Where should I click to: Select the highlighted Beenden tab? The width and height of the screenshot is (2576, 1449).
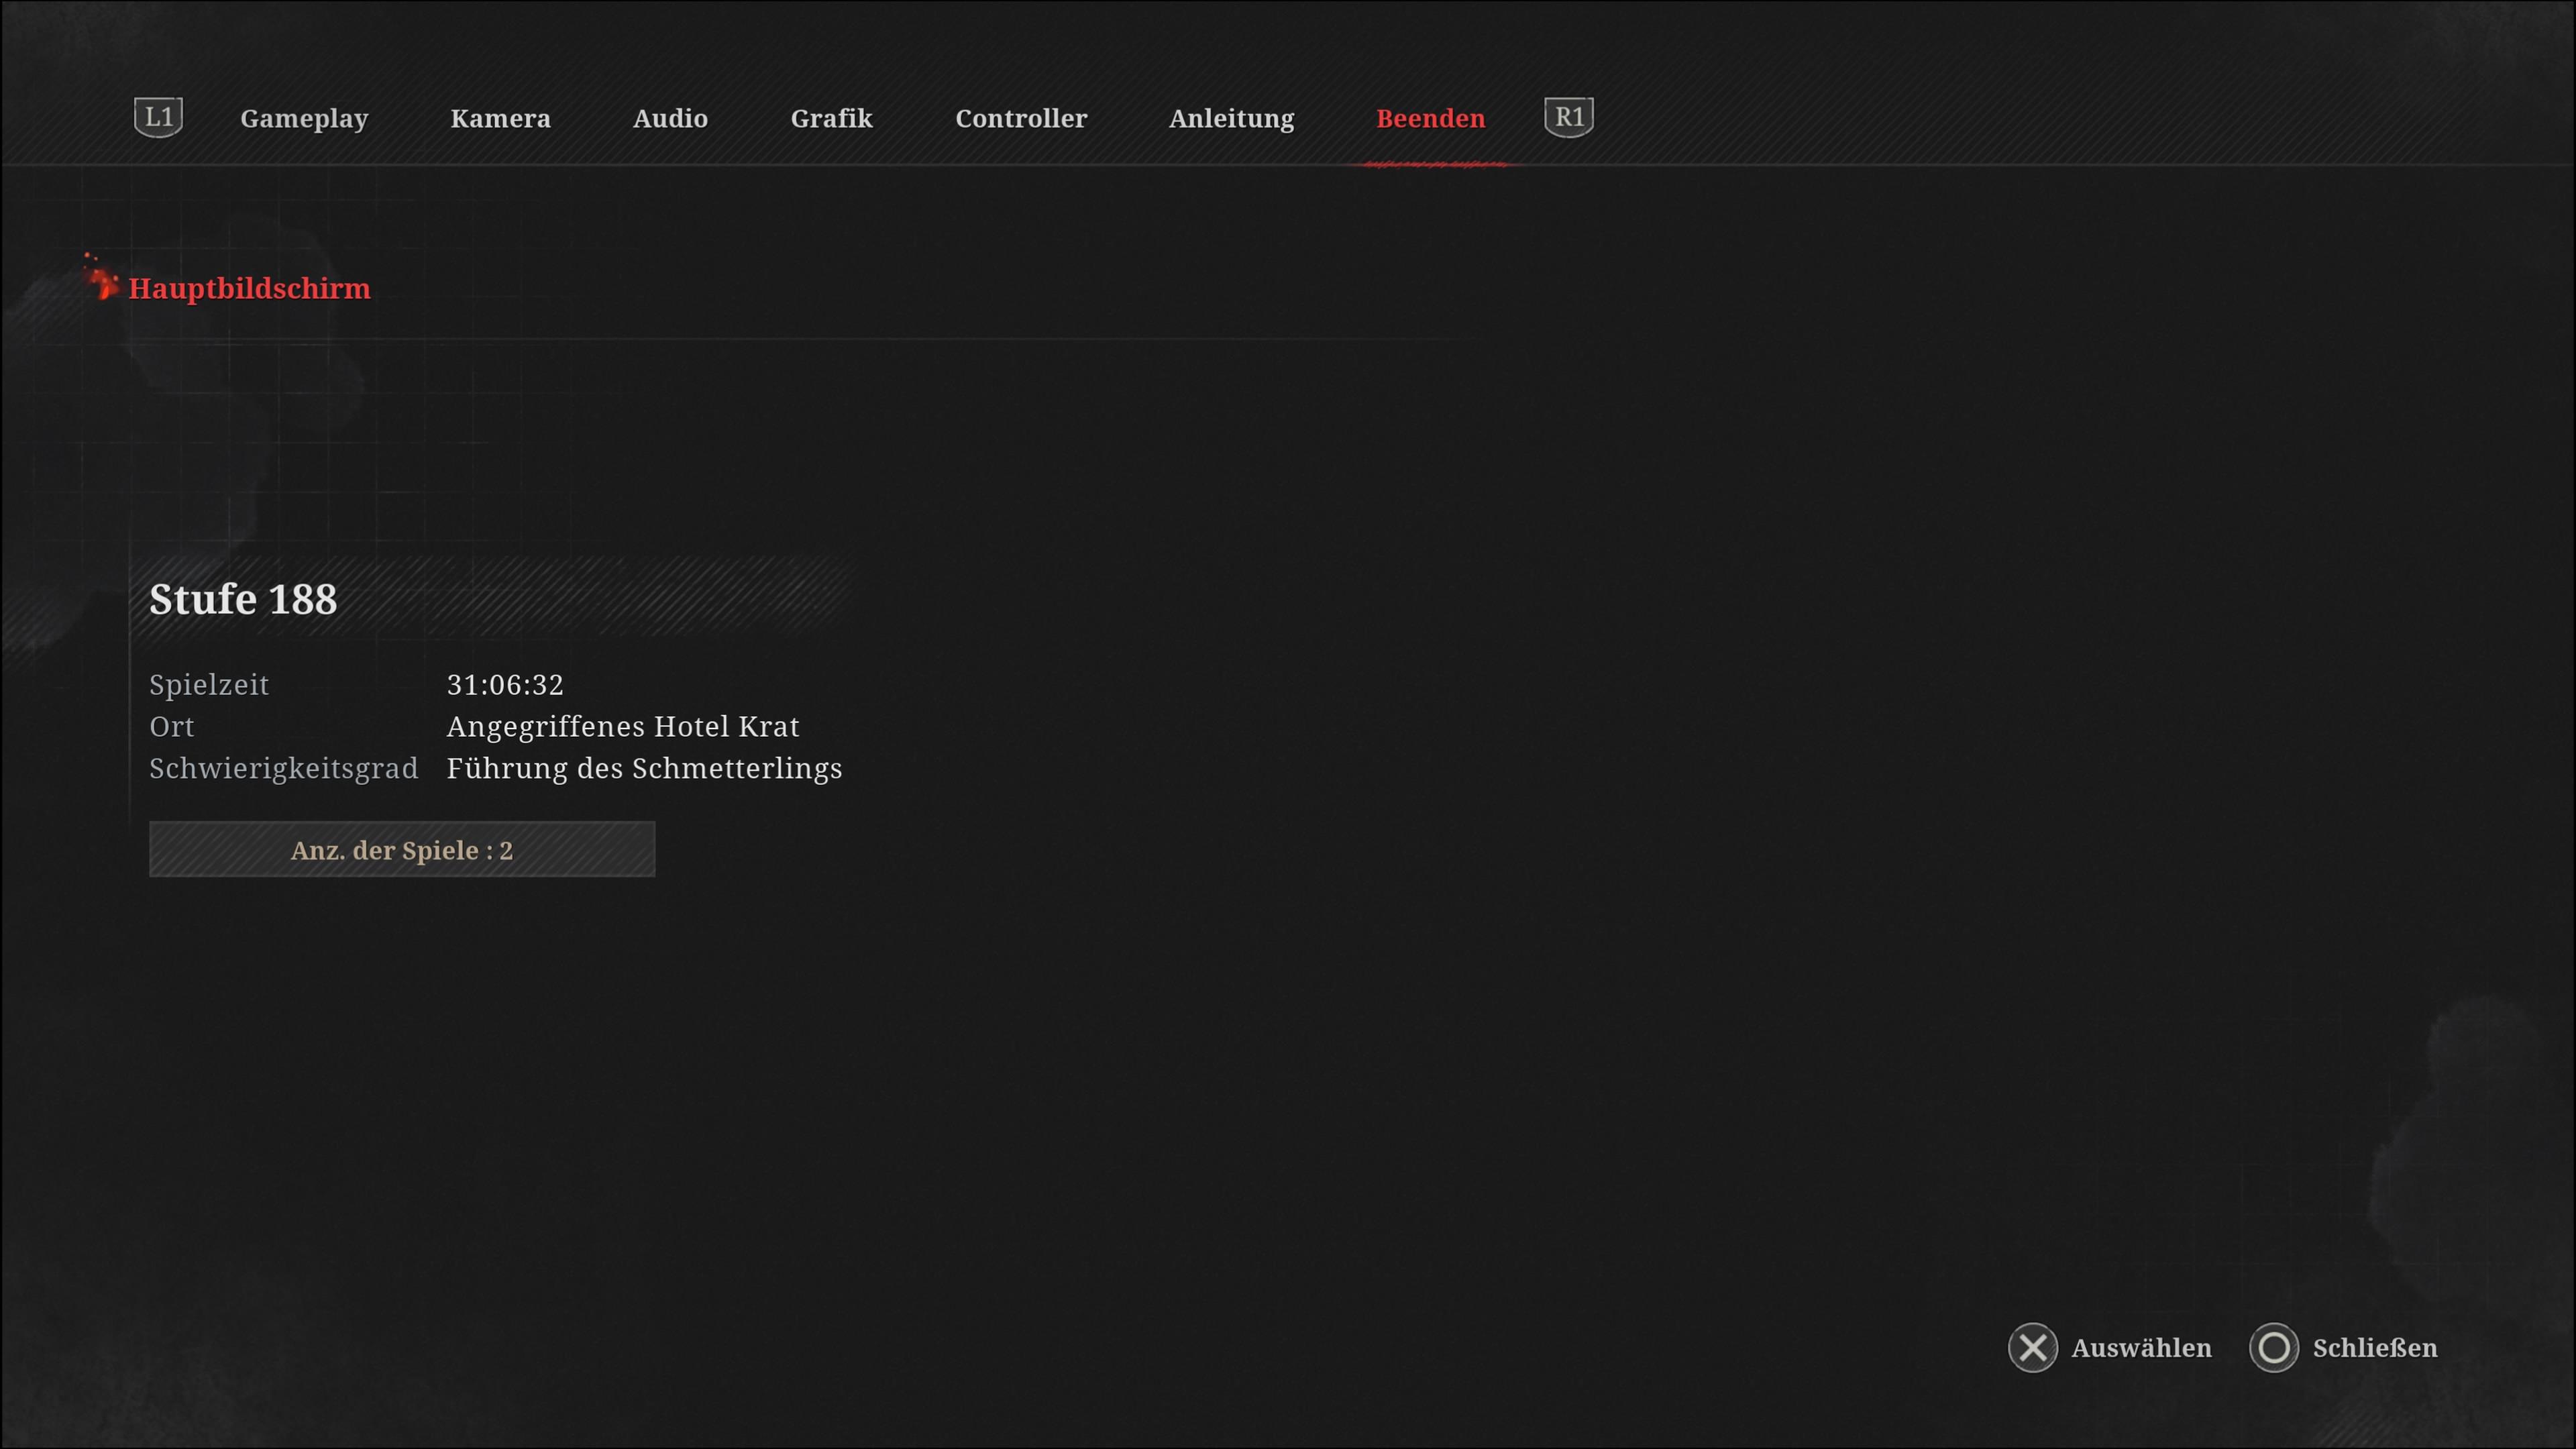coord(1430,118)
